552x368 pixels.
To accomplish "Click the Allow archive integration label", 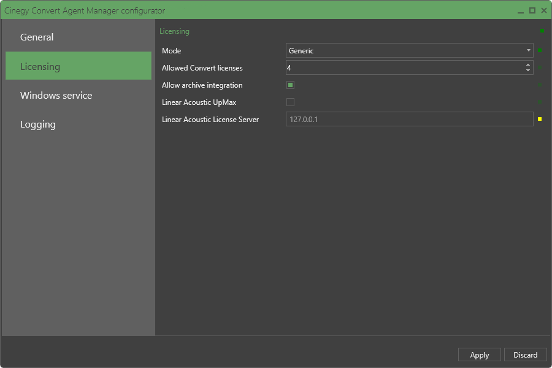I will click(x=202, y=85).
